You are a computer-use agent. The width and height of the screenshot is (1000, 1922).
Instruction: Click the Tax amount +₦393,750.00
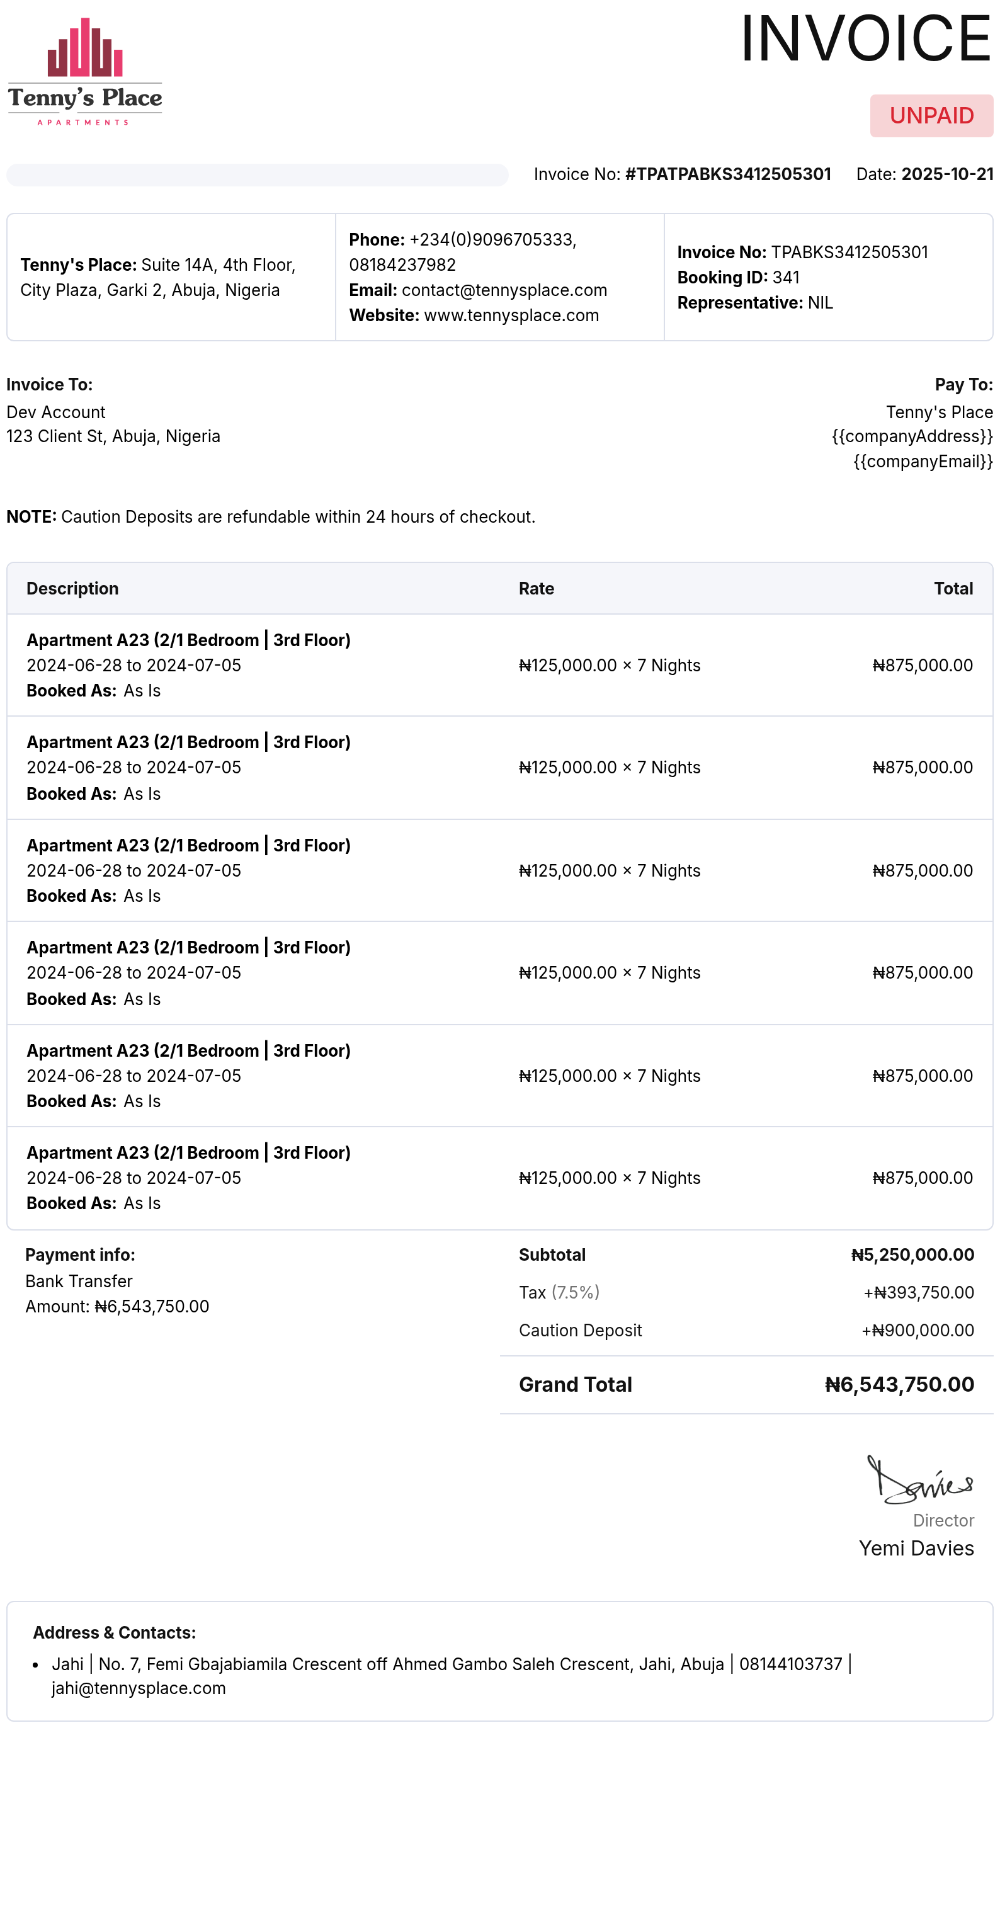click(918, 1293)
